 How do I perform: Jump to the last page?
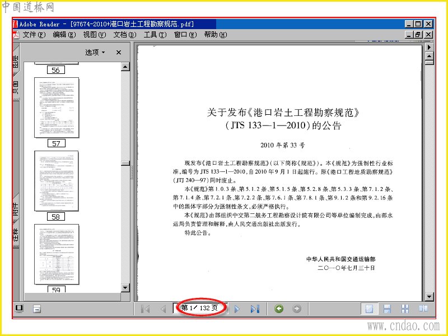tap(255, 309)
